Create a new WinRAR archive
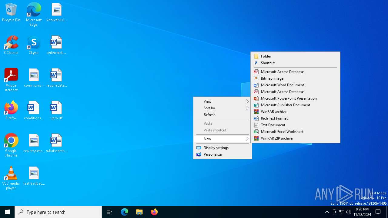The width and height of the screenshot is (388, 218). (295, 112)
